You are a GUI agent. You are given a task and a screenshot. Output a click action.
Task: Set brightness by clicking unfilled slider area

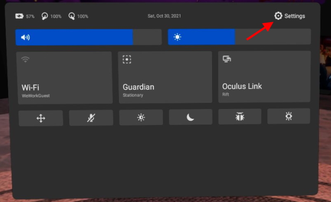point(273,37)
